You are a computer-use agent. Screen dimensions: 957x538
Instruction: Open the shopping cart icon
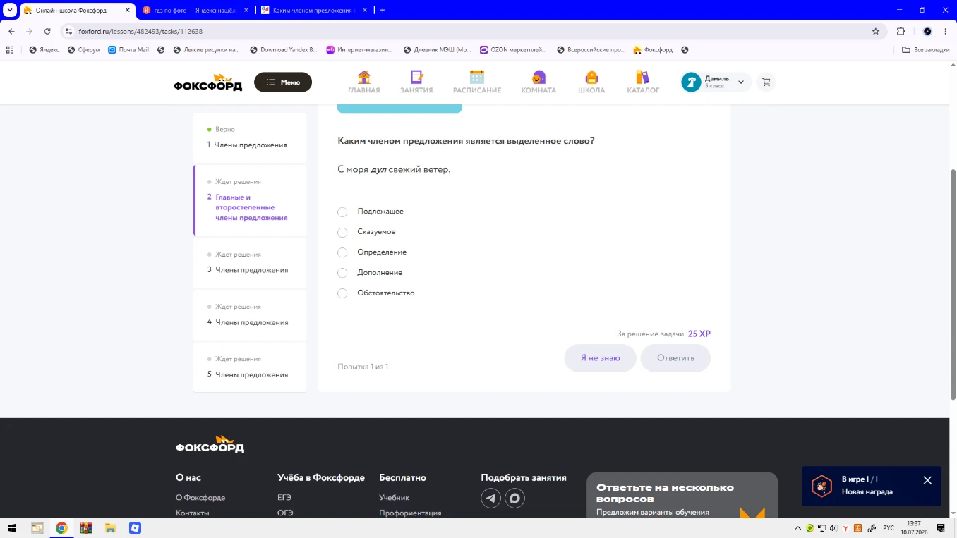click(766, 82)
